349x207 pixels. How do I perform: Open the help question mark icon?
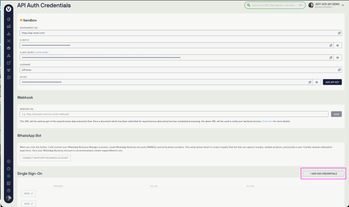click(x=9, y=191)
